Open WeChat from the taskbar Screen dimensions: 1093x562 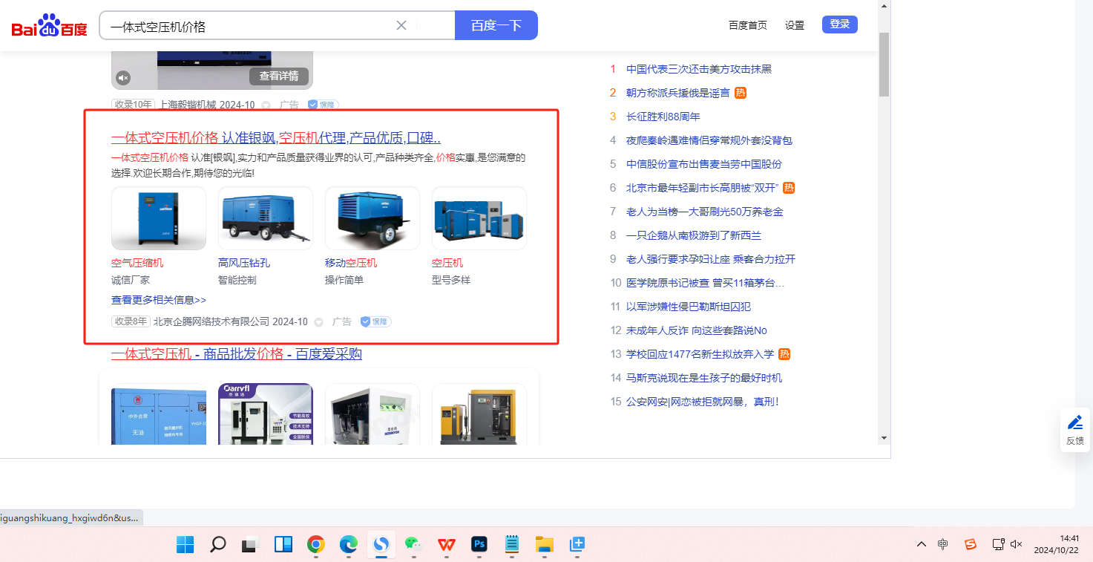pyautogui.click(x=413, y=545)
